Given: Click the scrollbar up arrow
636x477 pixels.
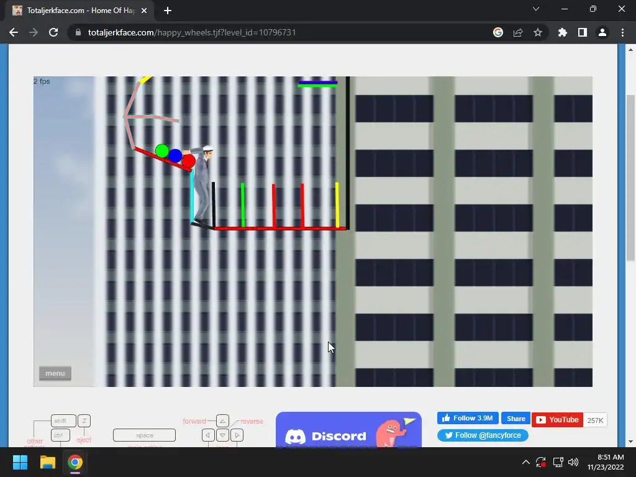Looking at the screenshot, I should tap(630, 50).
